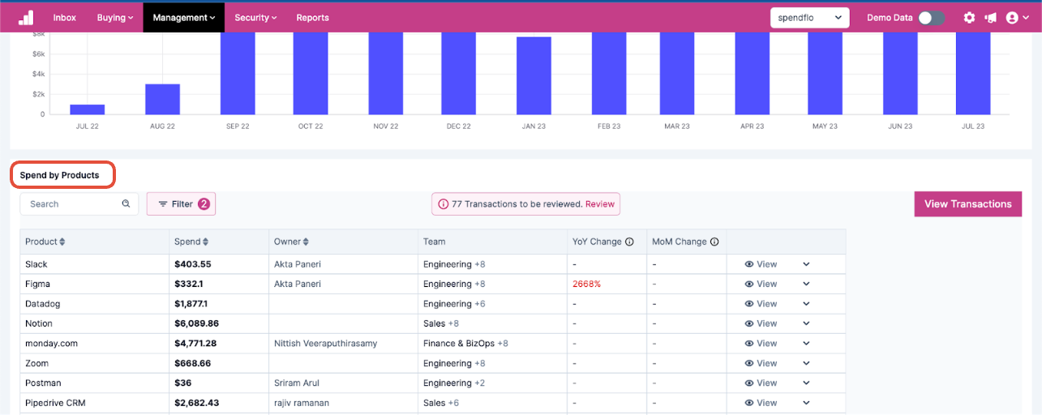This screenshot has height=415, width=1042.
Task: Sort table by Spend column arrows
Action: (205, 242)
